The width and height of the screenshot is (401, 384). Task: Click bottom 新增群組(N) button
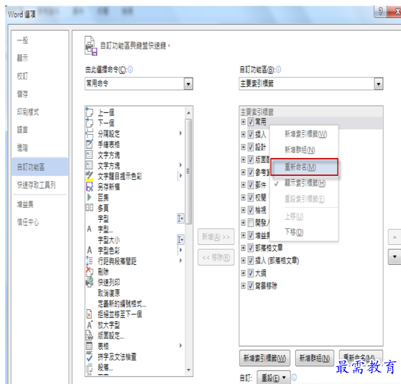[315, 358]
